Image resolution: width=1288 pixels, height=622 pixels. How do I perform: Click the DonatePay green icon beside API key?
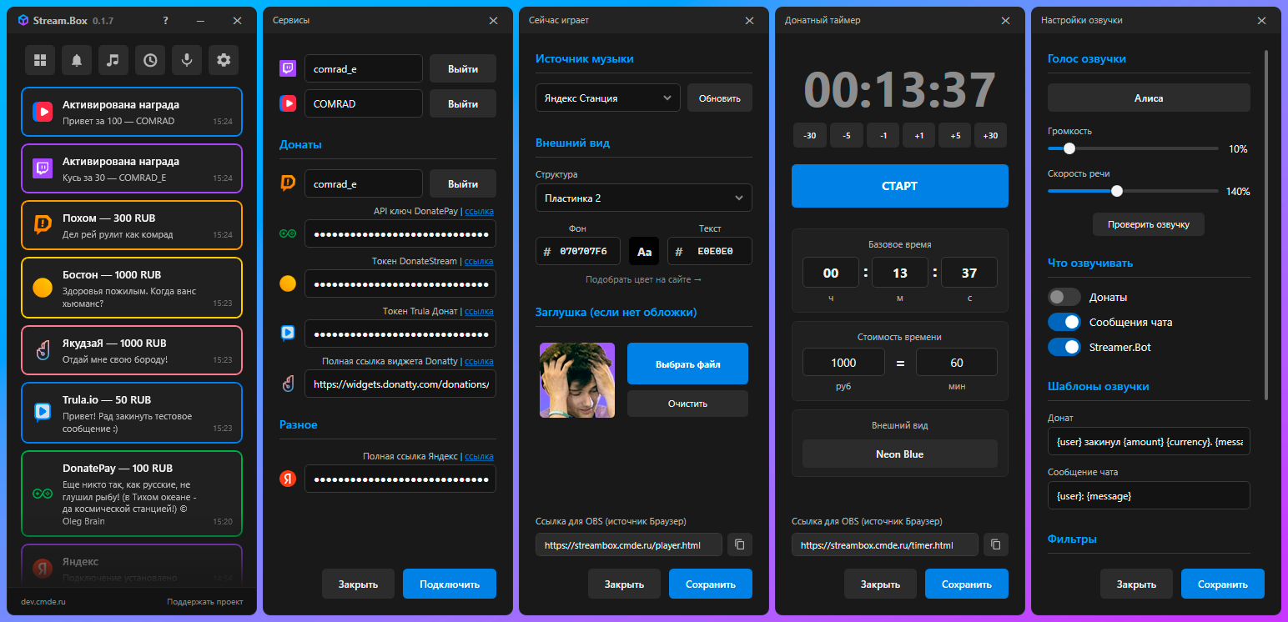288,233
